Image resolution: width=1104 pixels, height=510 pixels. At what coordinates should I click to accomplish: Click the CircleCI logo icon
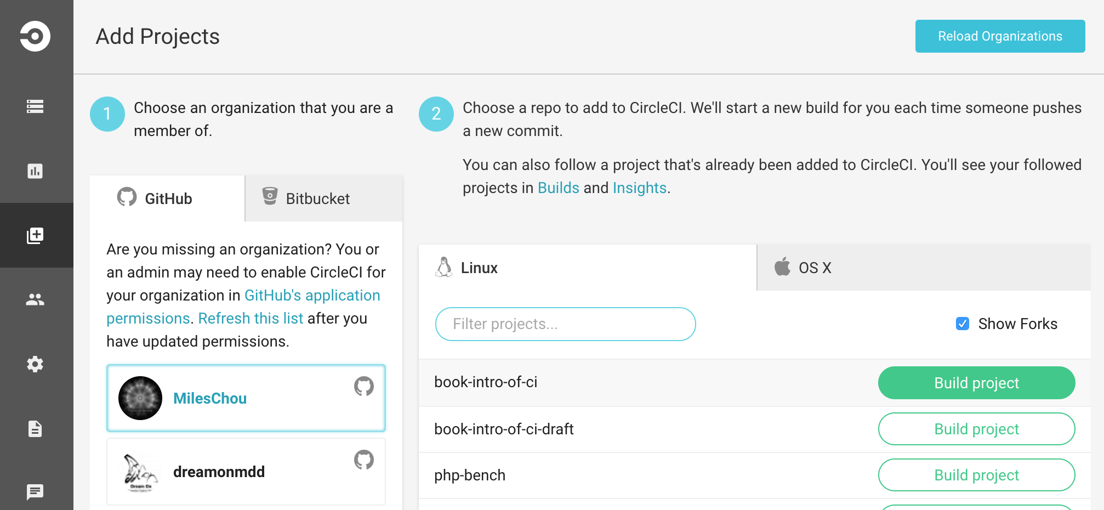click(35, 36)
